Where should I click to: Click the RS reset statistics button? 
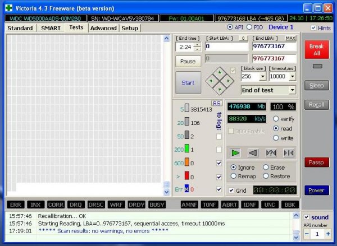point(217,103)
